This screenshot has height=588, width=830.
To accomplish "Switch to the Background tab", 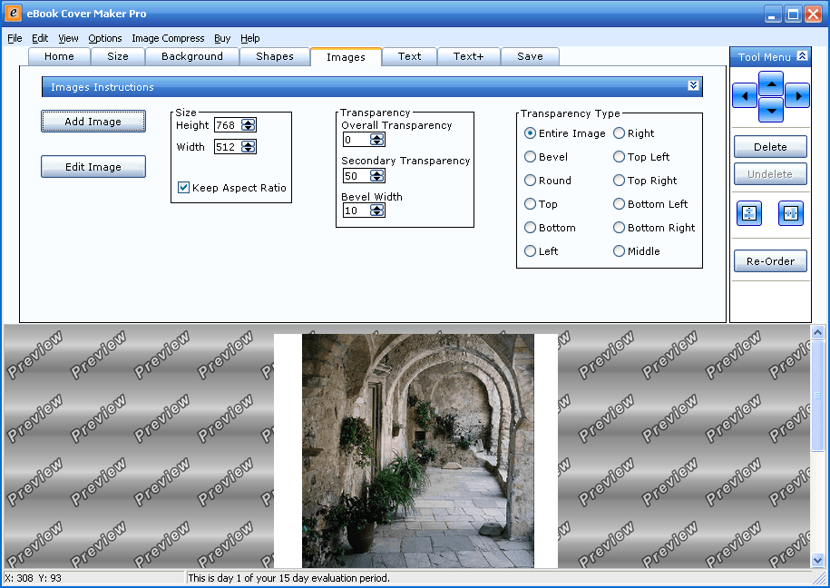I will 191,56.
